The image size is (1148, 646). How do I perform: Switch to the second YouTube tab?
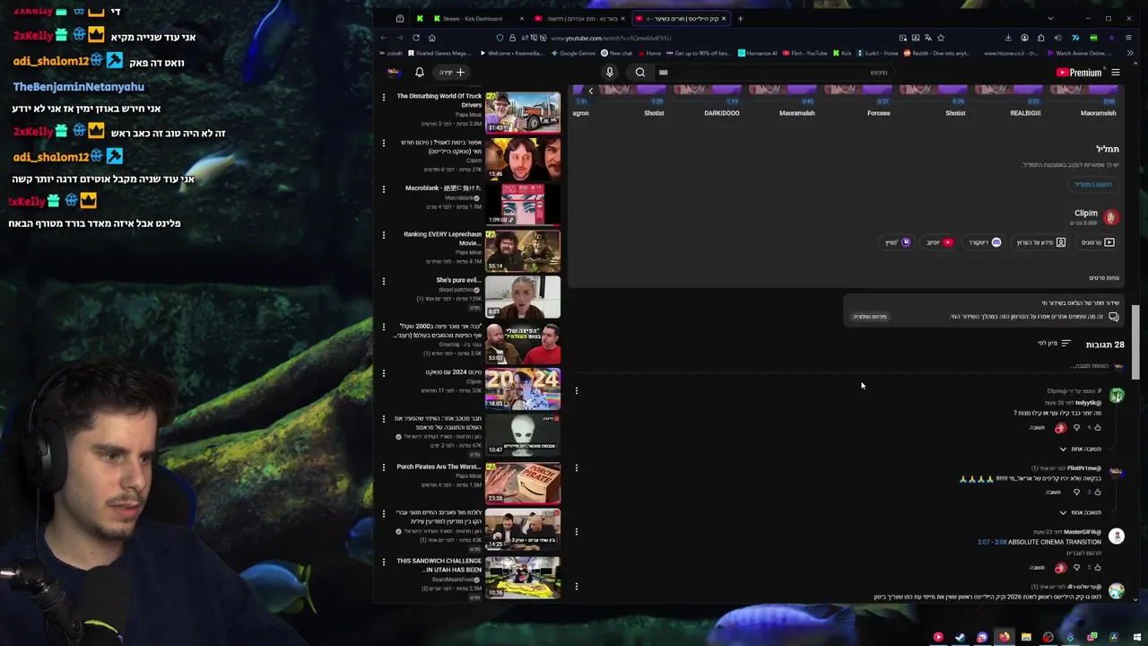681,18
